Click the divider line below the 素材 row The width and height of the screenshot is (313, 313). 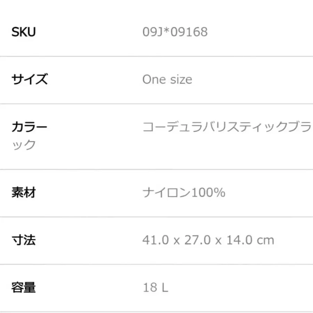(x=156, y=217)
